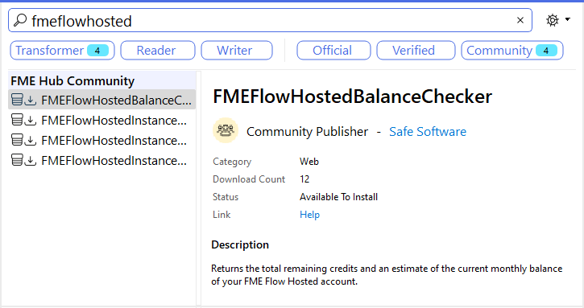Select the FME Hub Community group header
The image size is (584, 308).
point(101,80)
